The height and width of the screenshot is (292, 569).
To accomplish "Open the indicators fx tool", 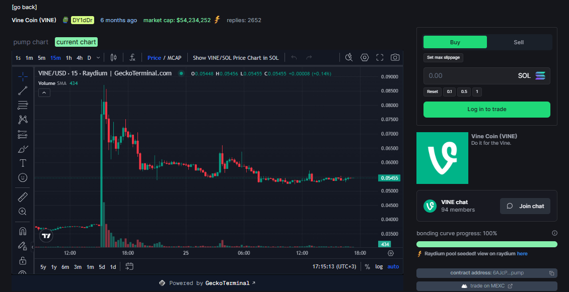I will tap(132, 58).
